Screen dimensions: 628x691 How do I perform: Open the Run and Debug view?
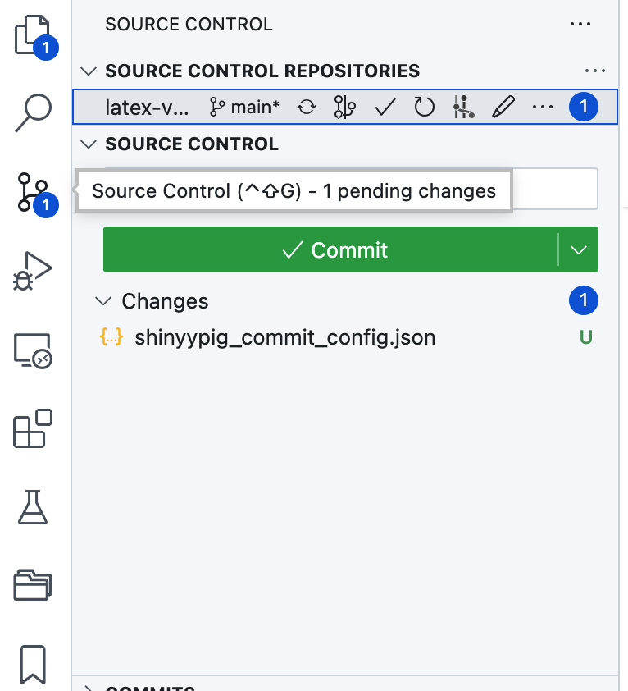(34, 269)
